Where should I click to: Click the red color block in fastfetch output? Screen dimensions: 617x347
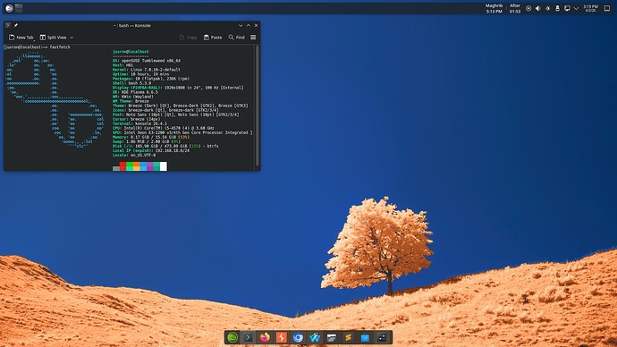[123, 166]
